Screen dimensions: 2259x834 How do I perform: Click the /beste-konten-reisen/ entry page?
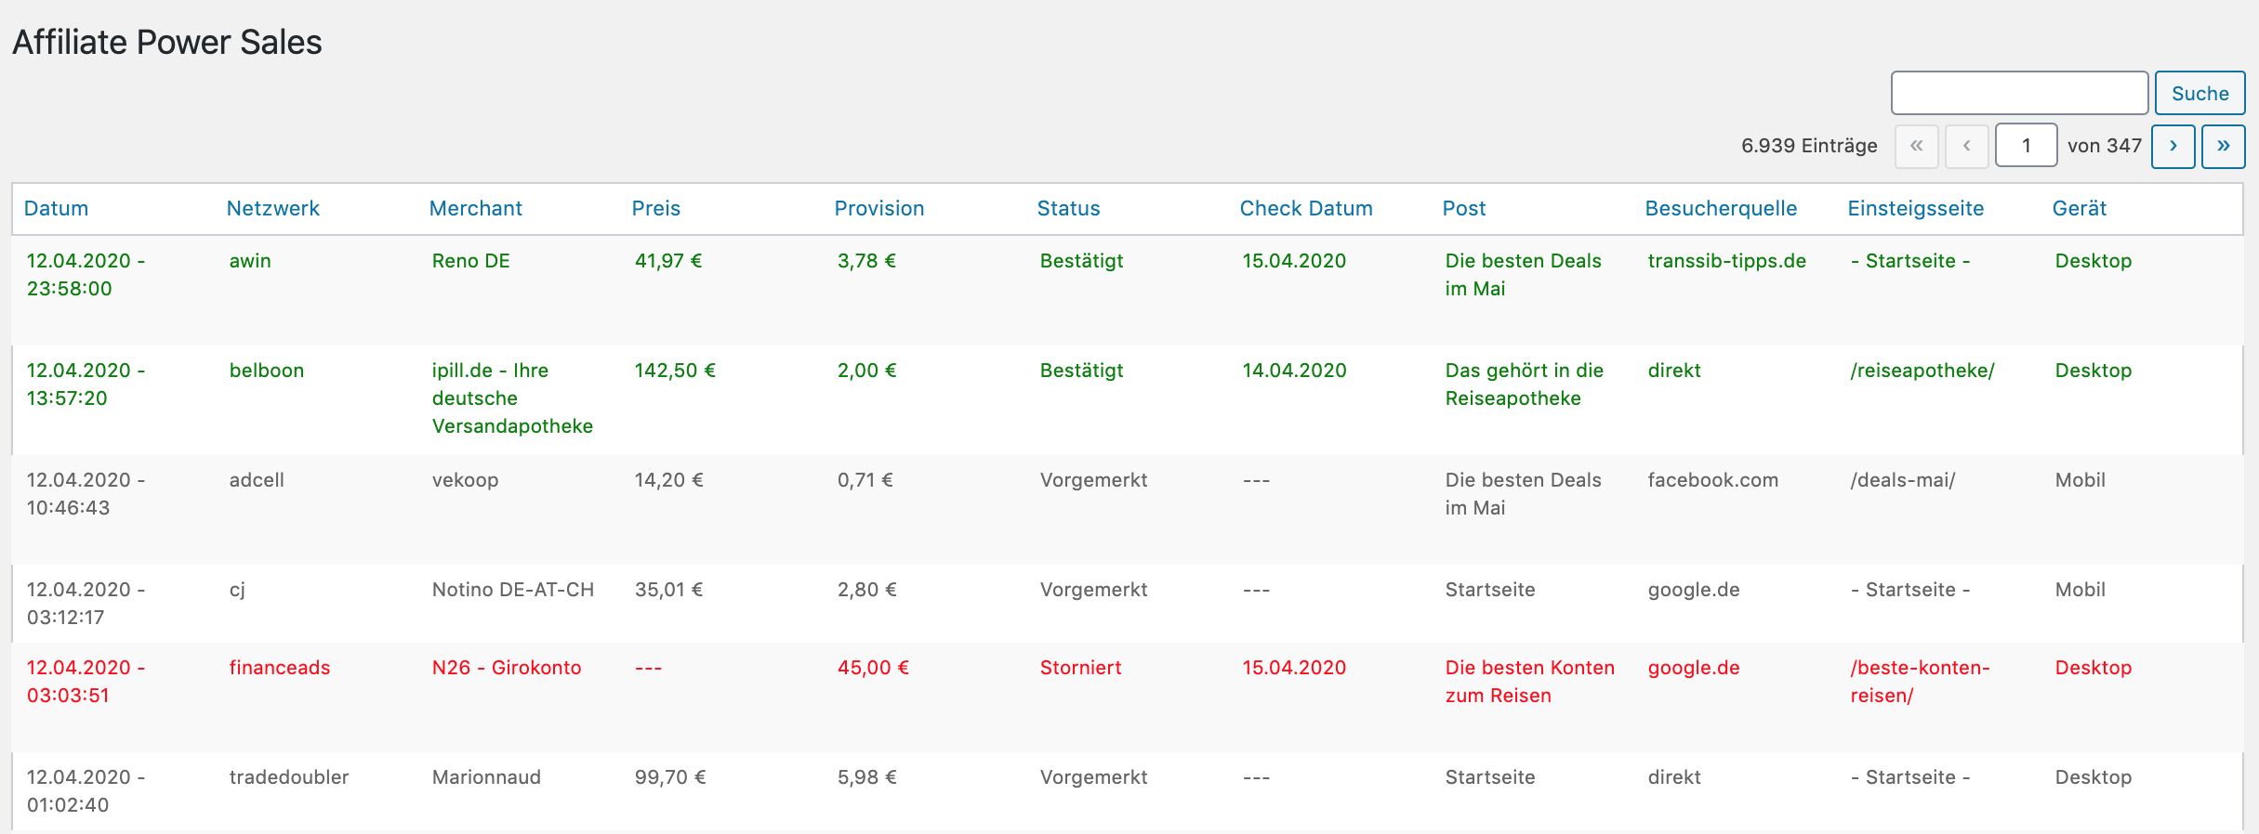coord(1921,682)
